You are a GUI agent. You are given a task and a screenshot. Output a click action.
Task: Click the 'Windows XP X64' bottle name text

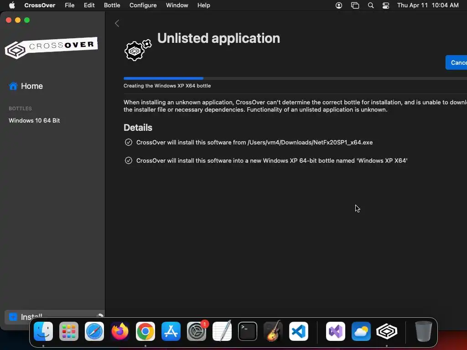(x=382, y=161)
